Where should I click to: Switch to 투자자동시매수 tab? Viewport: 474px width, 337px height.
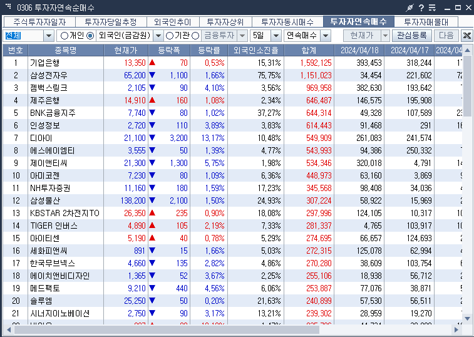[x=287, y=22]
